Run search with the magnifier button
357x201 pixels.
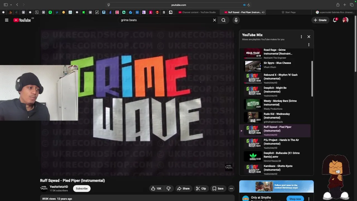coord(223,20)
